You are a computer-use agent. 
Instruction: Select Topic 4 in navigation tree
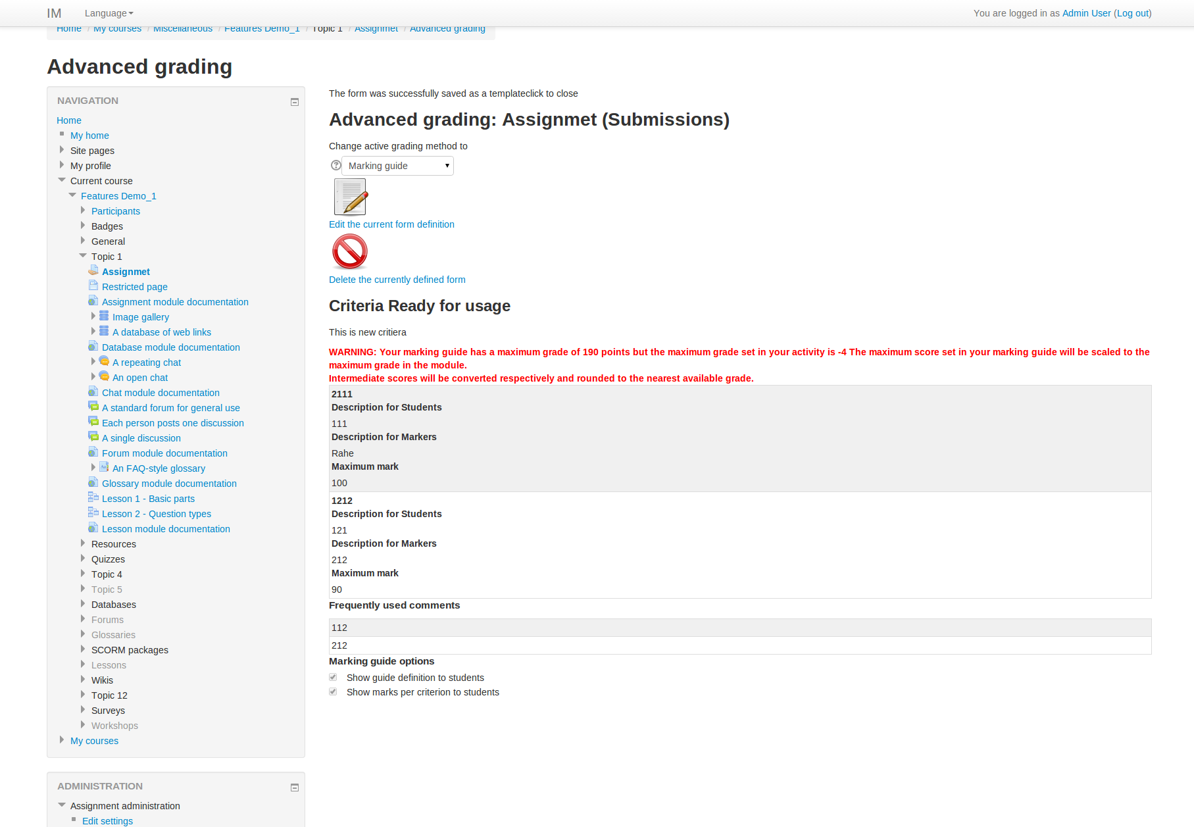click(107, 574)
